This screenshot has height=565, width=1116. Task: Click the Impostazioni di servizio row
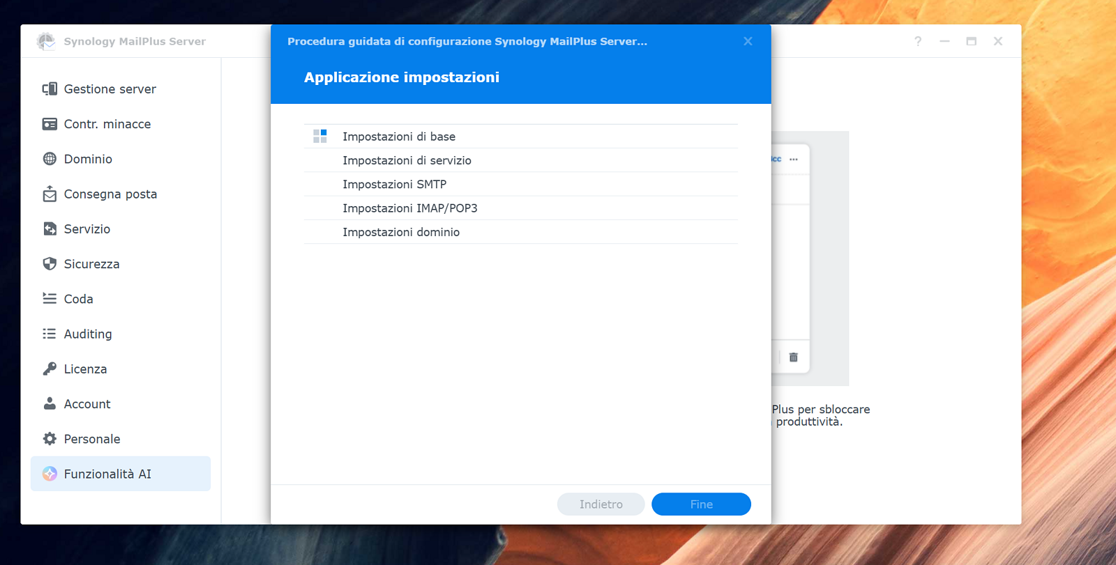(x=521, y=160)
